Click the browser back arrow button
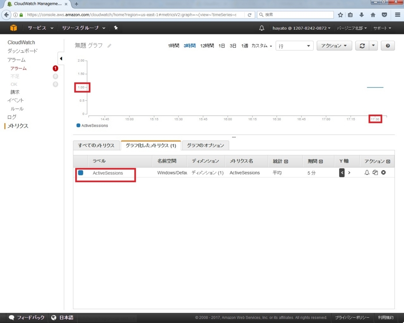The height and width of the screenshot is (323, 404). coord(6,15)
